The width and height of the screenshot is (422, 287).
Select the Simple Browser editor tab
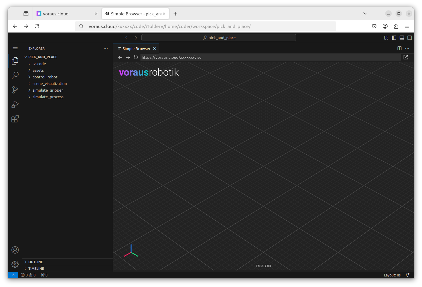point(136,49)
